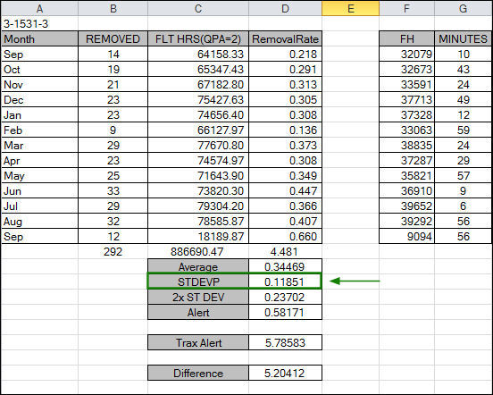Select flight hours cell 74656.40
This screenshot has height=395, width=493.
pyautogui.click(x=198, y=114)
